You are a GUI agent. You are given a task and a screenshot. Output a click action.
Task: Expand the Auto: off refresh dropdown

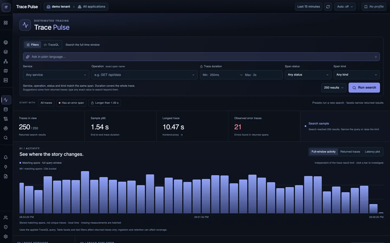[345, 7]
